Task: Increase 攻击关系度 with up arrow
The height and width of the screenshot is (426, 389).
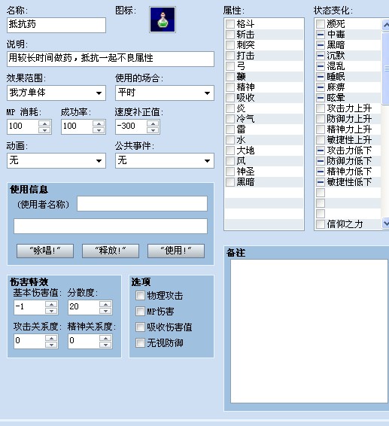Action: [51, 338]
